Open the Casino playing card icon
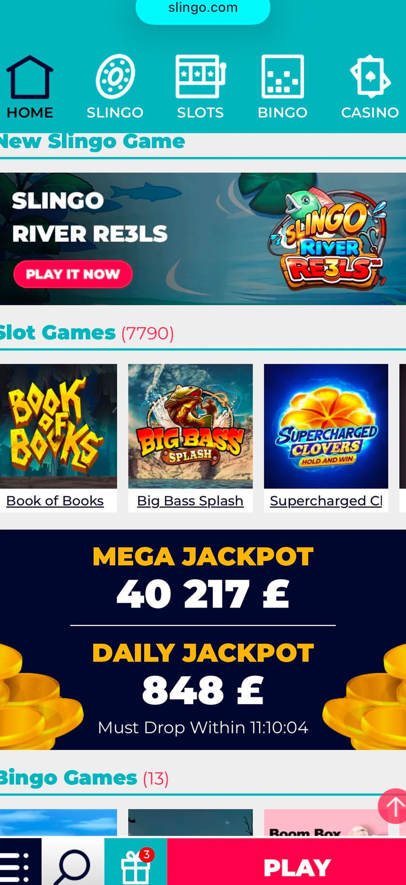406x885 pixels. pyautogui.click(x=370, y=76)
